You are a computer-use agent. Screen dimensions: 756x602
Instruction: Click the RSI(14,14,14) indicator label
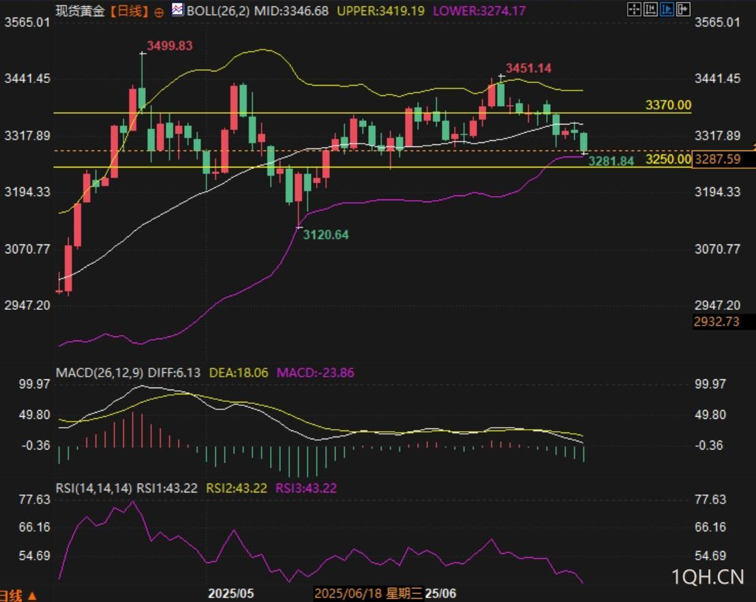pyautogui.click(x=93, y=488)
